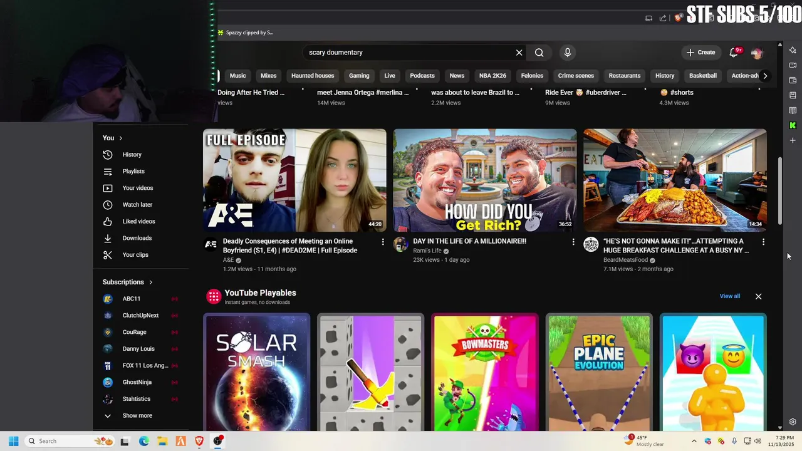Add a site with sidebar plus icon
The height and width of the screenshot is (451, 802).
793,140
